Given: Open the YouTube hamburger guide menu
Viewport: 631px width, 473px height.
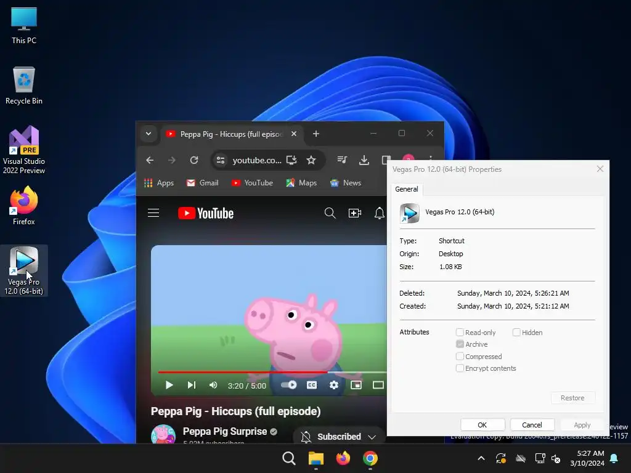Looking at the screenshot, I should (153, 212).
